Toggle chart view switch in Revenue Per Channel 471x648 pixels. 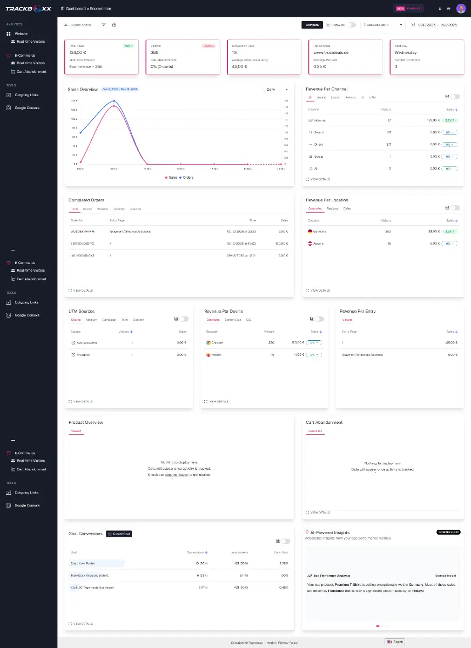tap(455, 97)
